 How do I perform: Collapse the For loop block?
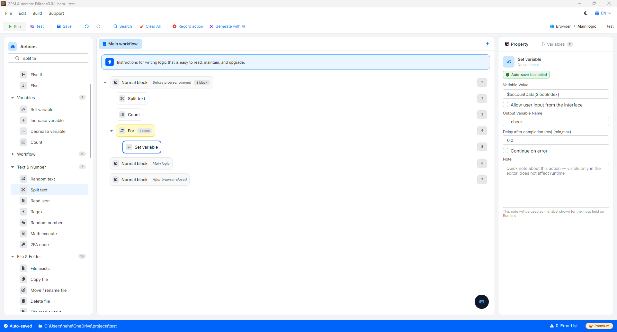(x=112, y=131)
